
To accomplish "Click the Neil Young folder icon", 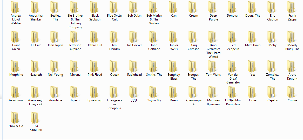I will pos(54,66).
